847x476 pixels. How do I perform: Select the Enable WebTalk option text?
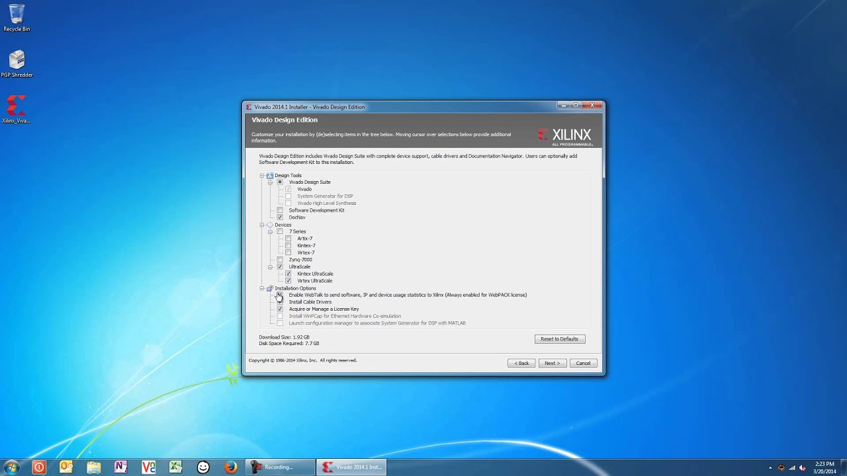[x=408, y=295]
